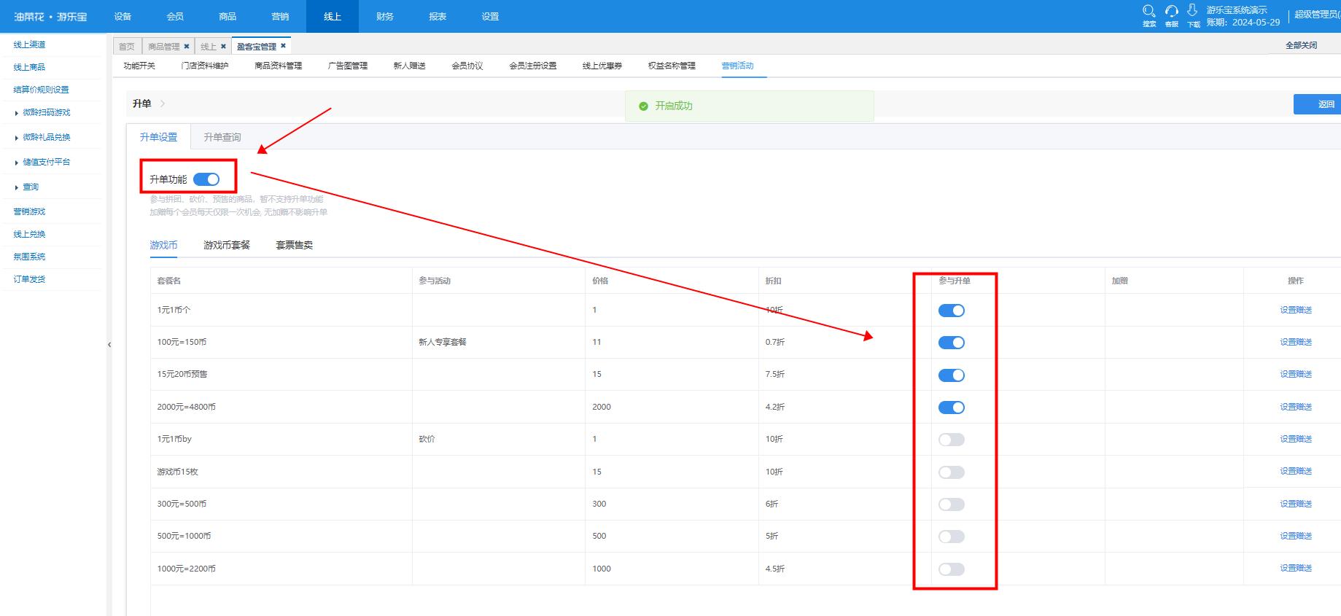Toggle 参与升单 for 1元1币个
The width and height of the screenshot is (1341, 616).
tap(952, 311)
